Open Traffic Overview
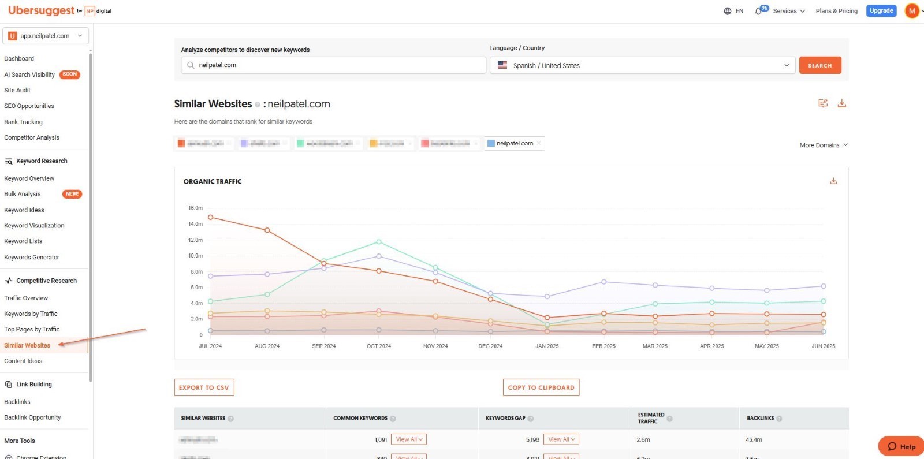Image resolution: width=924 pixels, height=459 pixels. pos(26,298)
